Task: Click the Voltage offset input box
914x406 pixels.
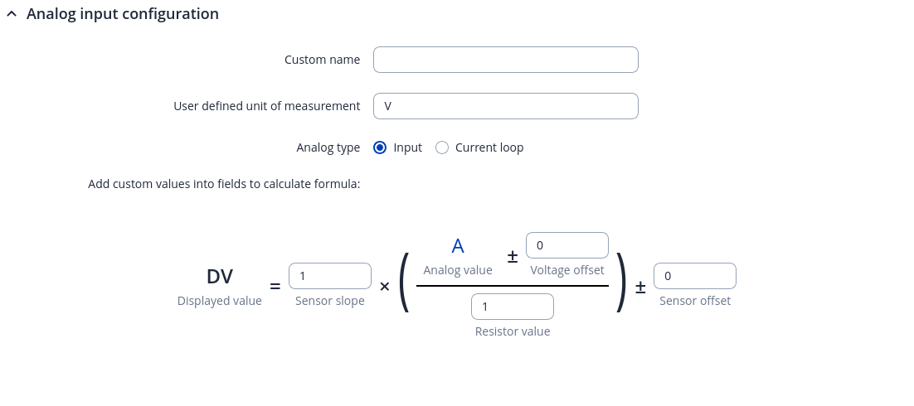Action: point(566,245)
